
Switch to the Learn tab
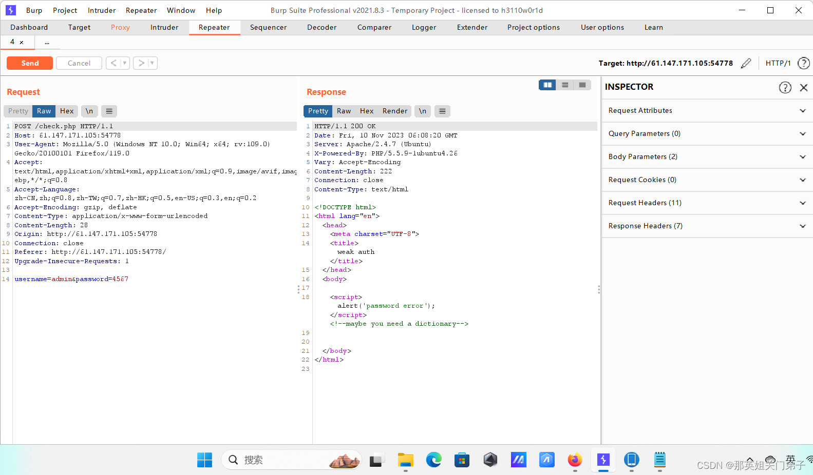click(653, 28)
